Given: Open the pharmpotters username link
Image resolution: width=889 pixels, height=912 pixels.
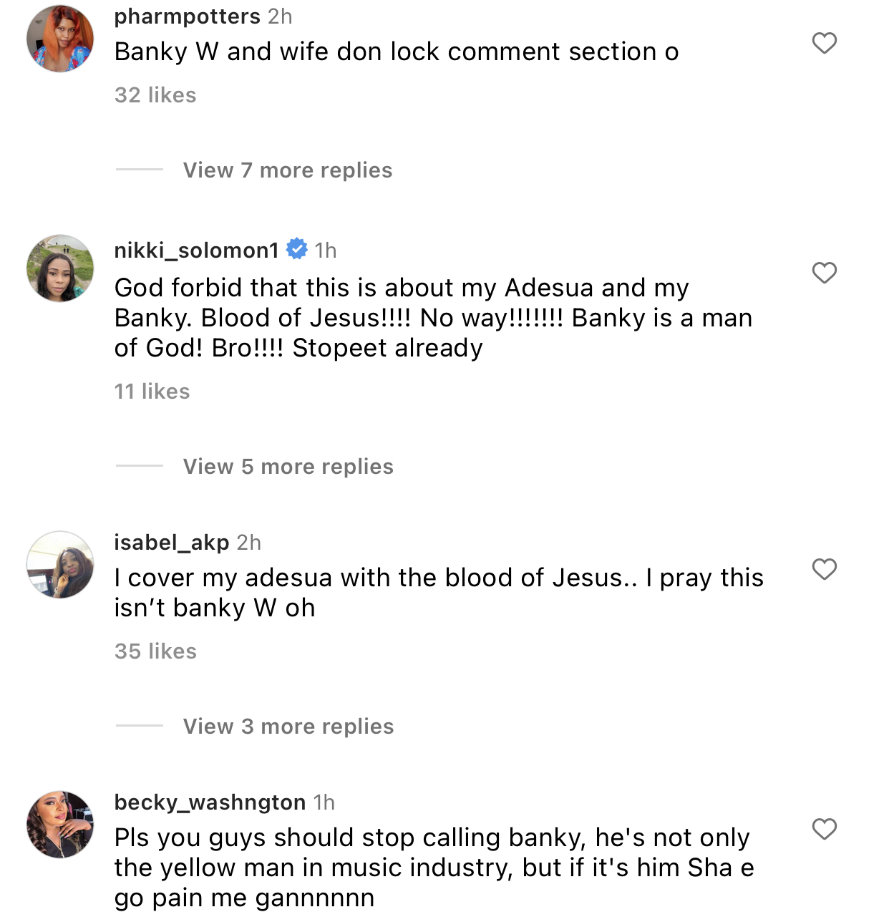Looking at the screenshot, I should coord(187,16).
